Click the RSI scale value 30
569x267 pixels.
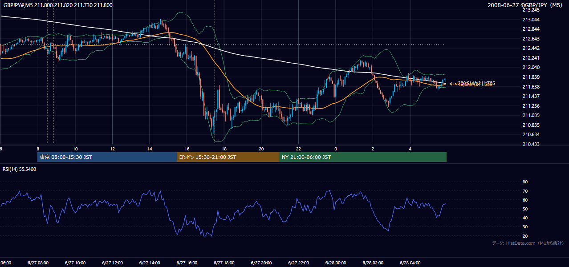[525, 227]
